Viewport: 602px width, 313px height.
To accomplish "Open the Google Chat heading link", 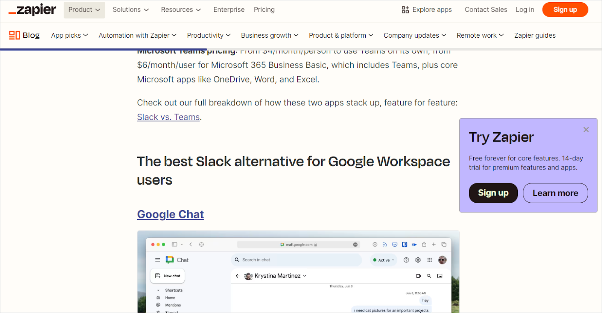I will tap(170, 214).
